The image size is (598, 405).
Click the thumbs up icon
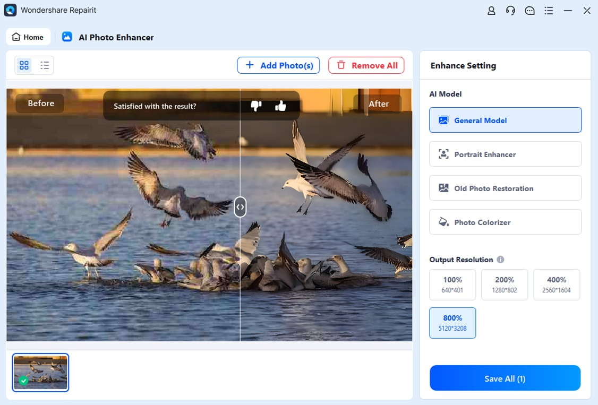(280, 106)
